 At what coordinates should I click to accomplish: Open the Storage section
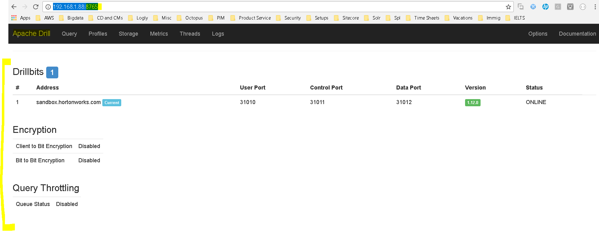(x=128, y=34)
